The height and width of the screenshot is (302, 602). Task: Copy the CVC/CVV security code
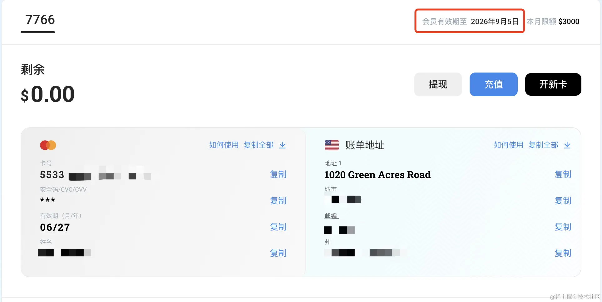point(278,201)
